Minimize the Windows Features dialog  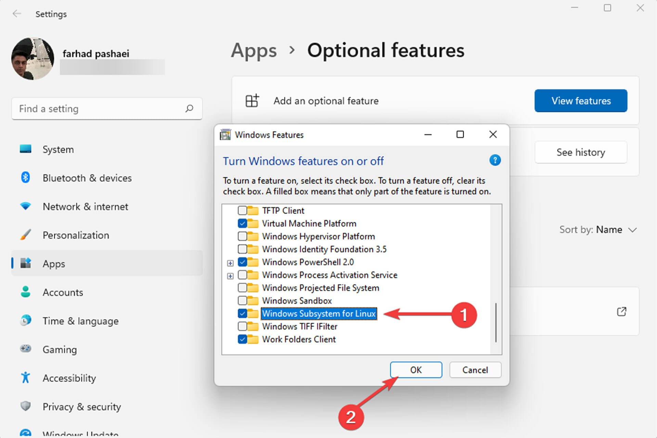pyautogui.click(x=428, y=134)
